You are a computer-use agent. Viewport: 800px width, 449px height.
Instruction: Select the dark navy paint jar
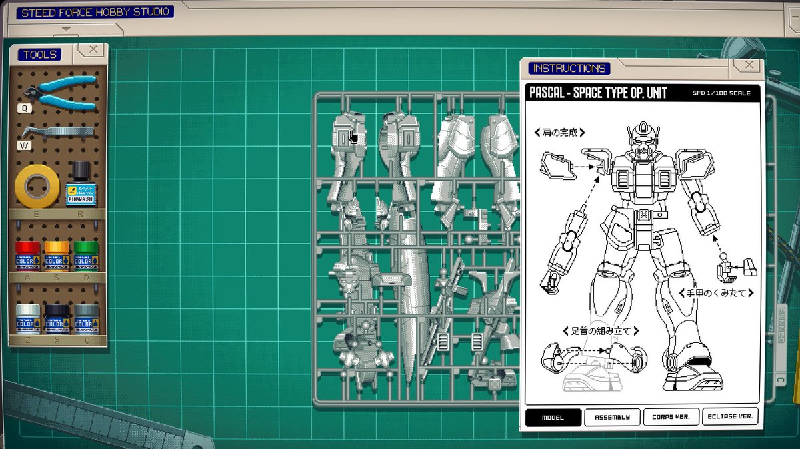click(x=57, y=319)
